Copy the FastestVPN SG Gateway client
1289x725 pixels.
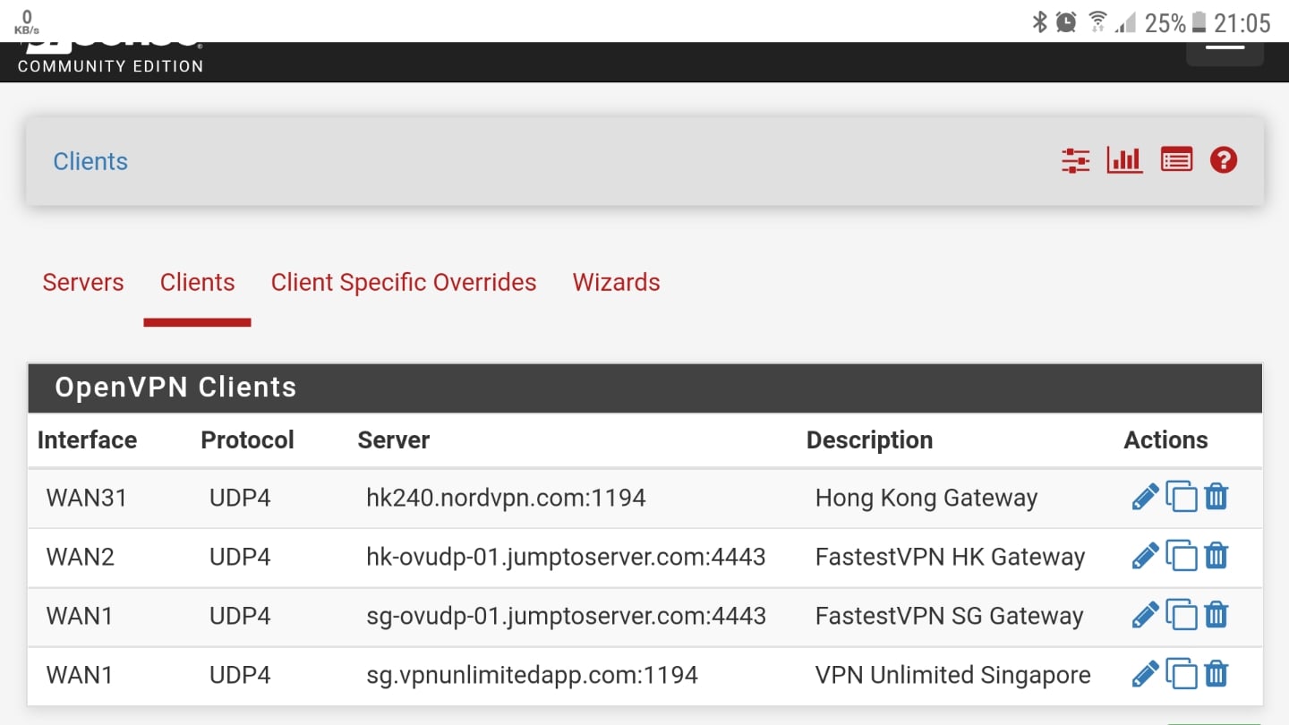click(x=1181, y=615)
